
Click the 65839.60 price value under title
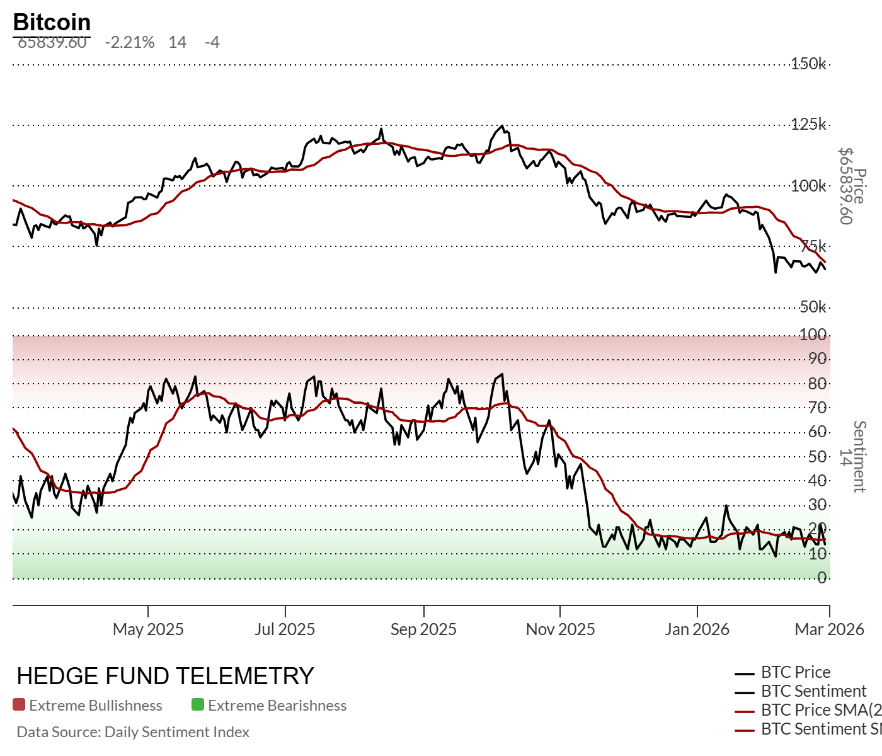click(x=52, y=42)
